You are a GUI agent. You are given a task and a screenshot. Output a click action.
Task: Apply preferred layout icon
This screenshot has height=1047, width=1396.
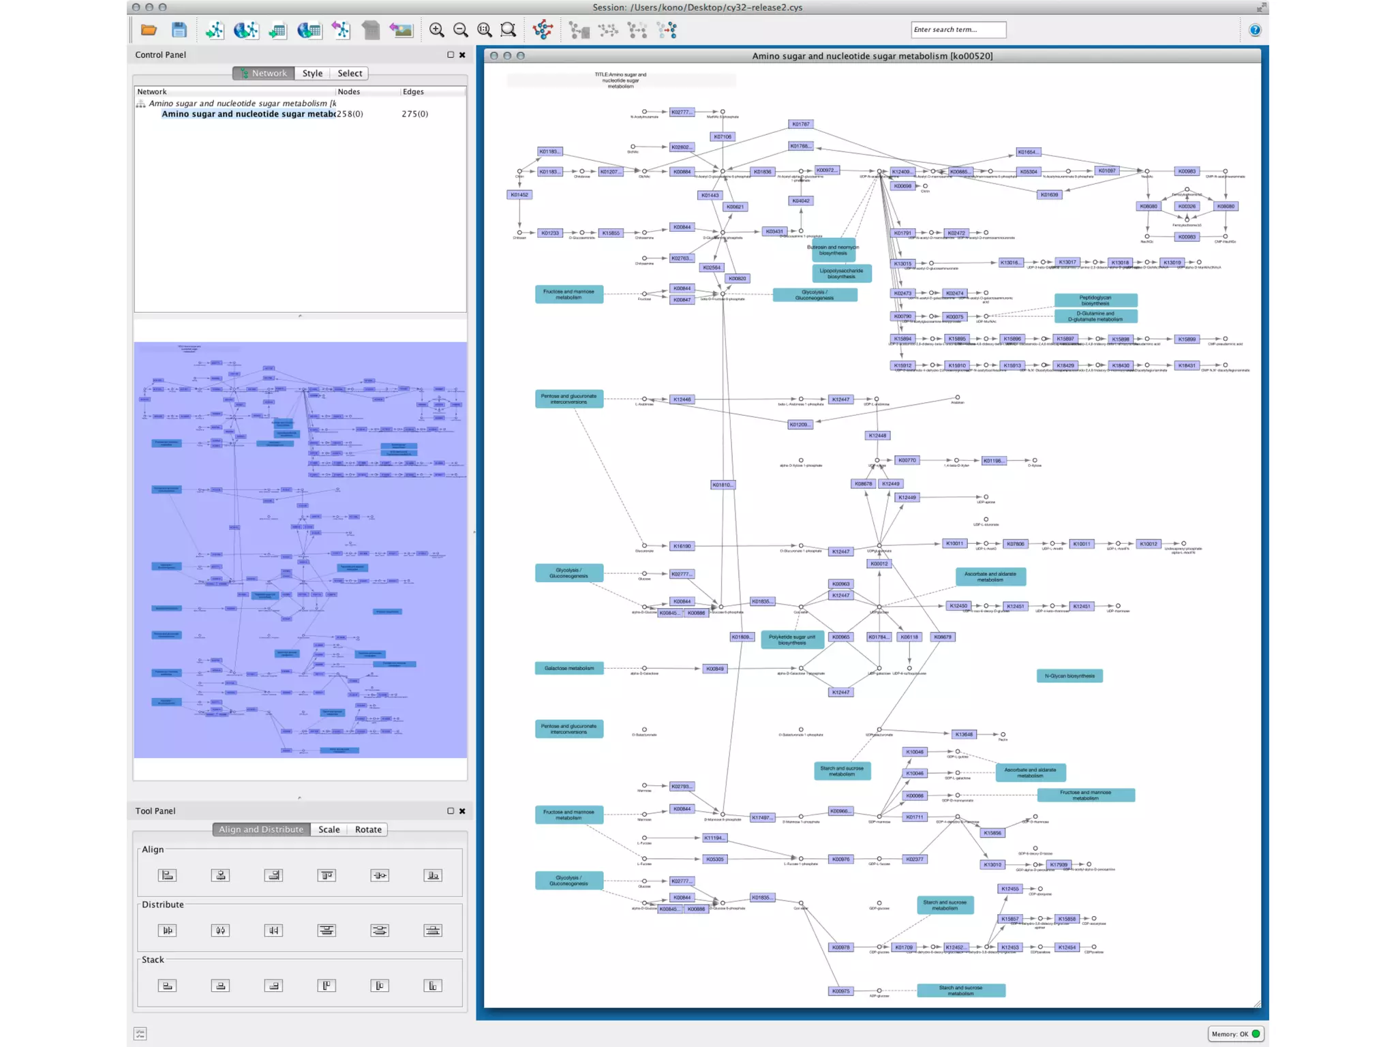(x=543, y=30)
